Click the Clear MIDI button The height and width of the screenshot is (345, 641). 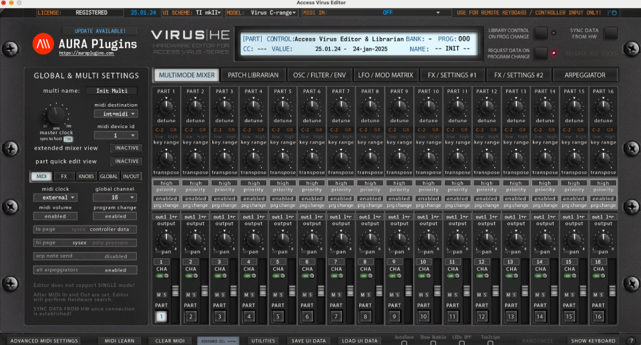coord(170,340)
